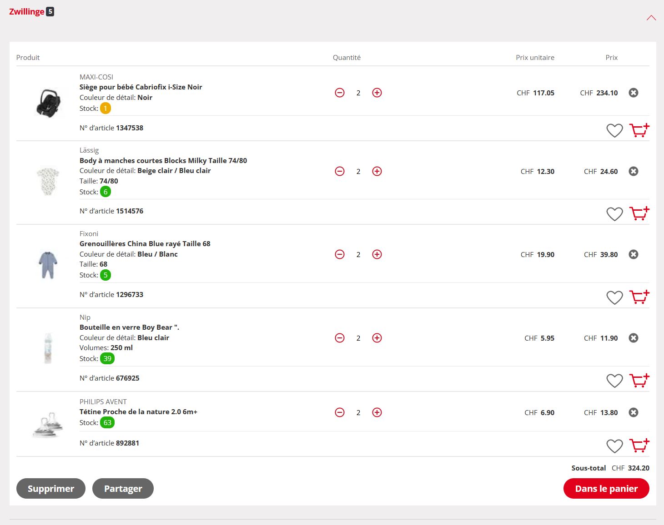The width and height of the screenshot is (664, 525).
Task: Increase quantity of Philips Avent Tétine
Action: (x=377, y=412)
